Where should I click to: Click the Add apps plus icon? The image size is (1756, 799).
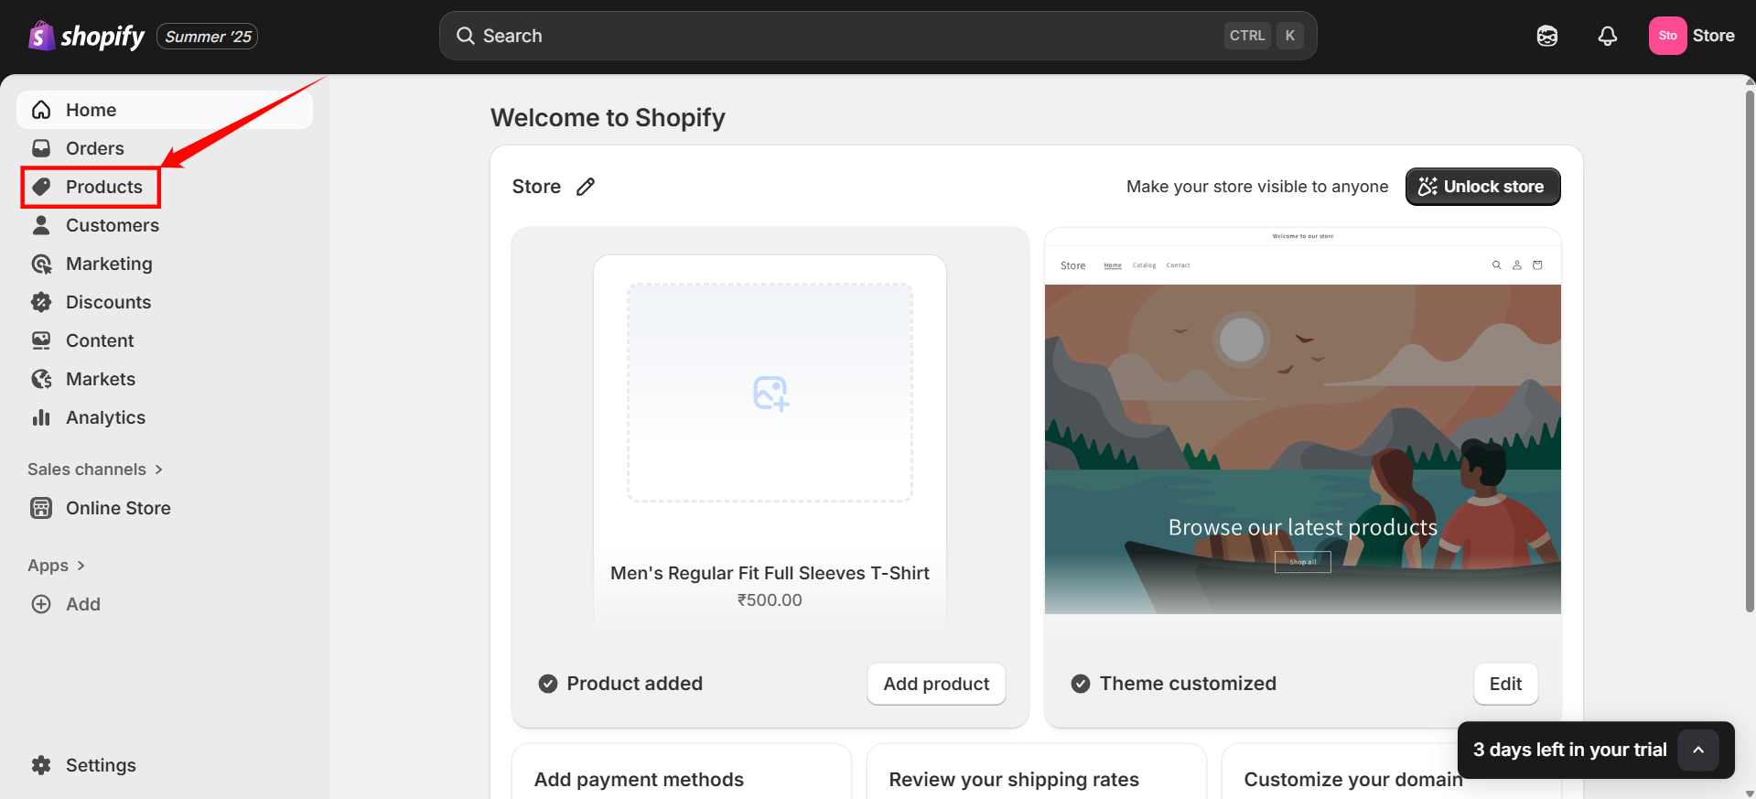coord(41,604)
